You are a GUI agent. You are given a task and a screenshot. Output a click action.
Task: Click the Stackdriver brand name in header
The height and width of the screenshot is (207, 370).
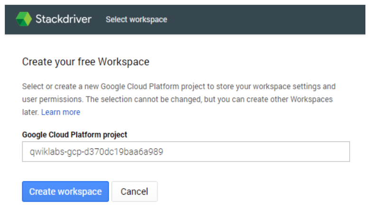pos(64,19)
